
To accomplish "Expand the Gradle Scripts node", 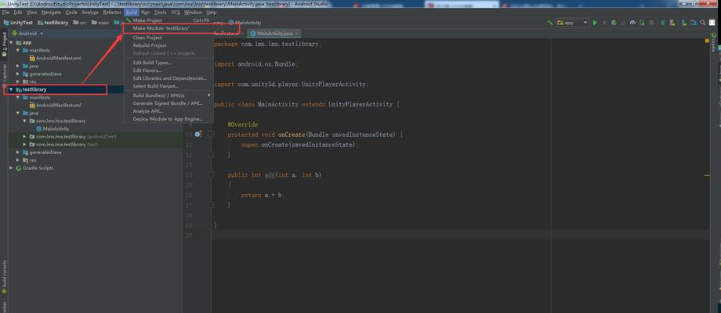I will tap(11, 168).
